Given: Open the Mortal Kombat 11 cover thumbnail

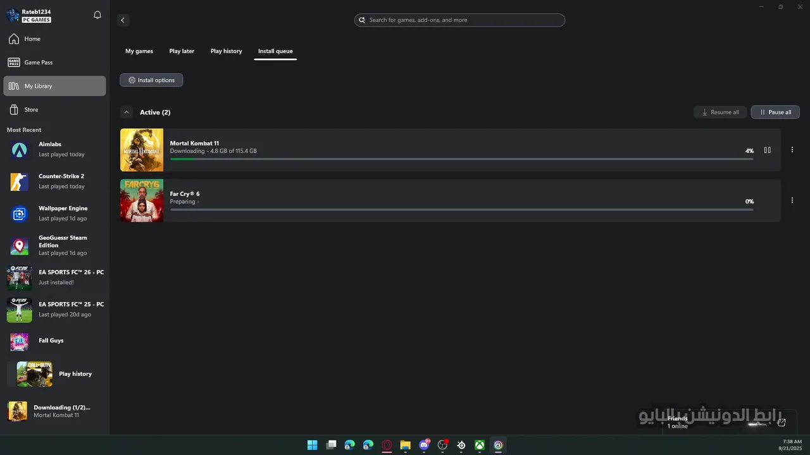Looking at the screenshot, I should click(142, 150).
